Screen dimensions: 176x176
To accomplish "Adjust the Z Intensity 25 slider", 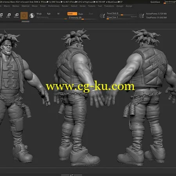I will (83, 18).
